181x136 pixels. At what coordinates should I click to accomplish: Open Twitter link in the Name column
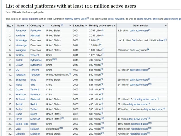19,109
